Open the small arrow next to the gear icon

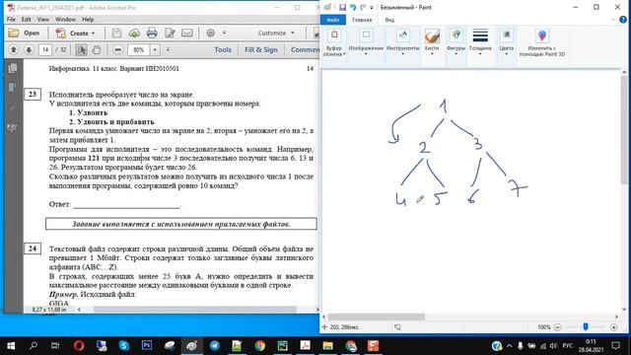tap(224, 33)
